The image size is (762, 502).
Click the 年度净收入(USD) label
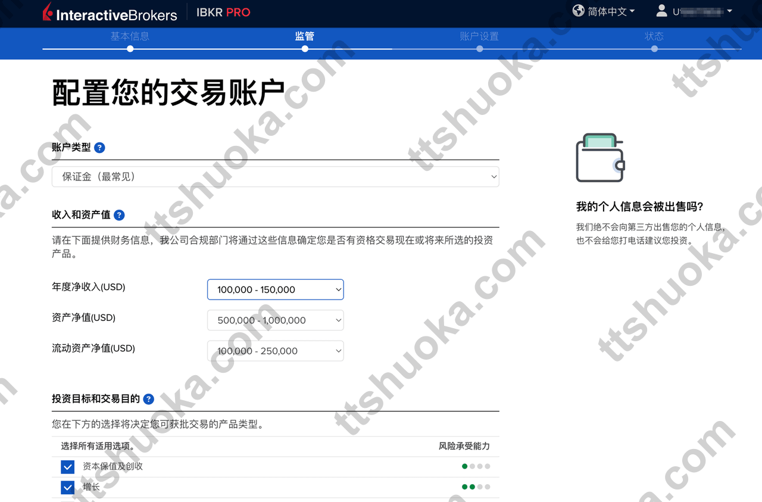coord(89,287)
